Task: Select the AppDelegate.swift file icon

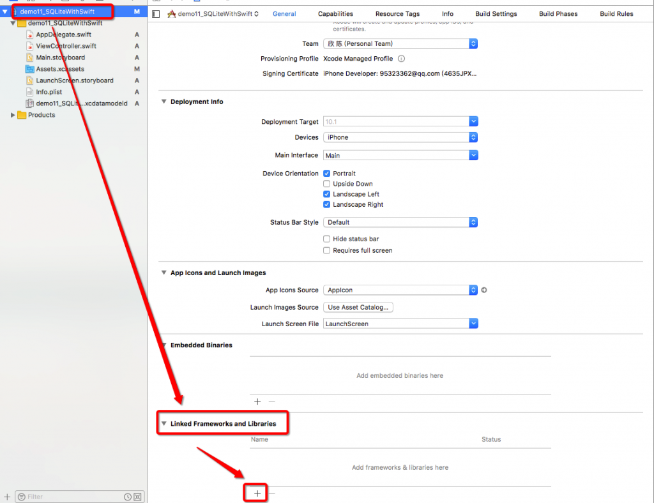Action: click(x=29, y=34)
